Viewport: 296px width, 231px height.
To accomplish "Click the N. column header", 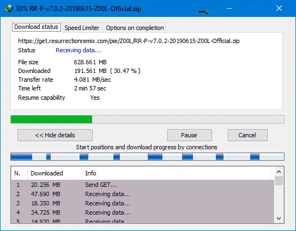I will click(x=19, y=173).
